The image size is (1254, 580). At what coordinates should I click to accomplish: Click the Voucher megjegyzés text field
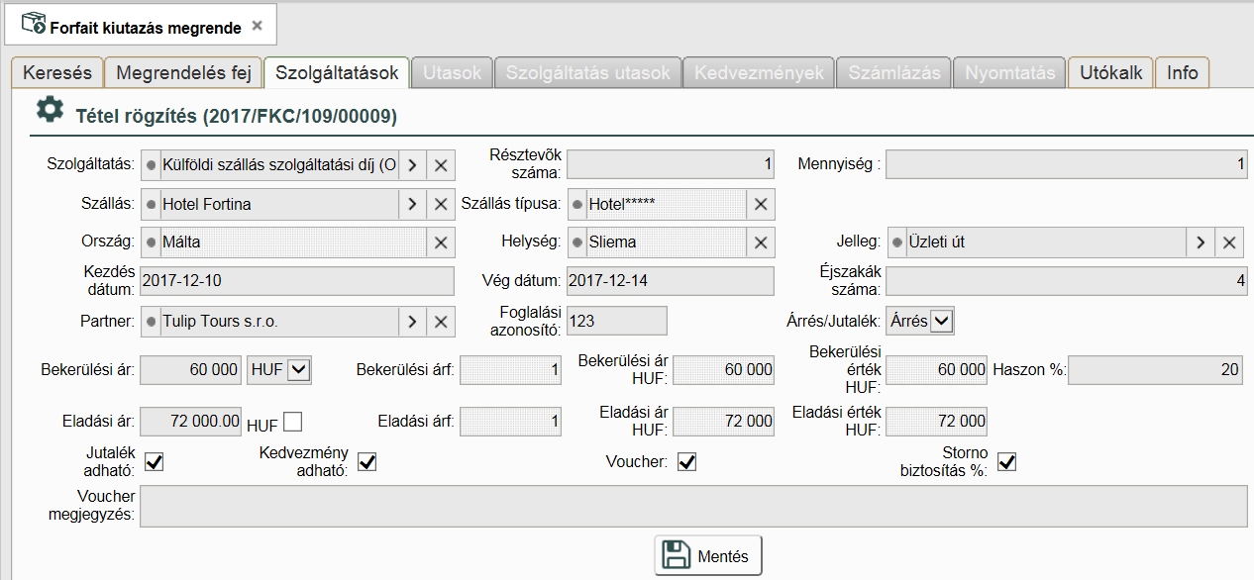692,506
